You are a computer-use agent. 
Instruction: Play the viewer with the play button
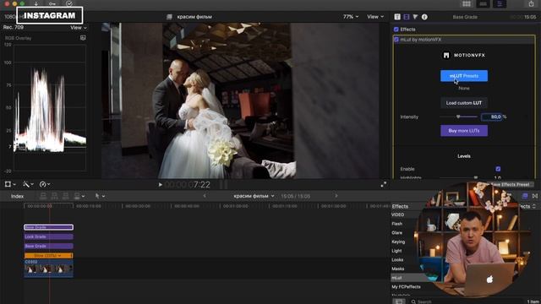(x=160, y=185)
